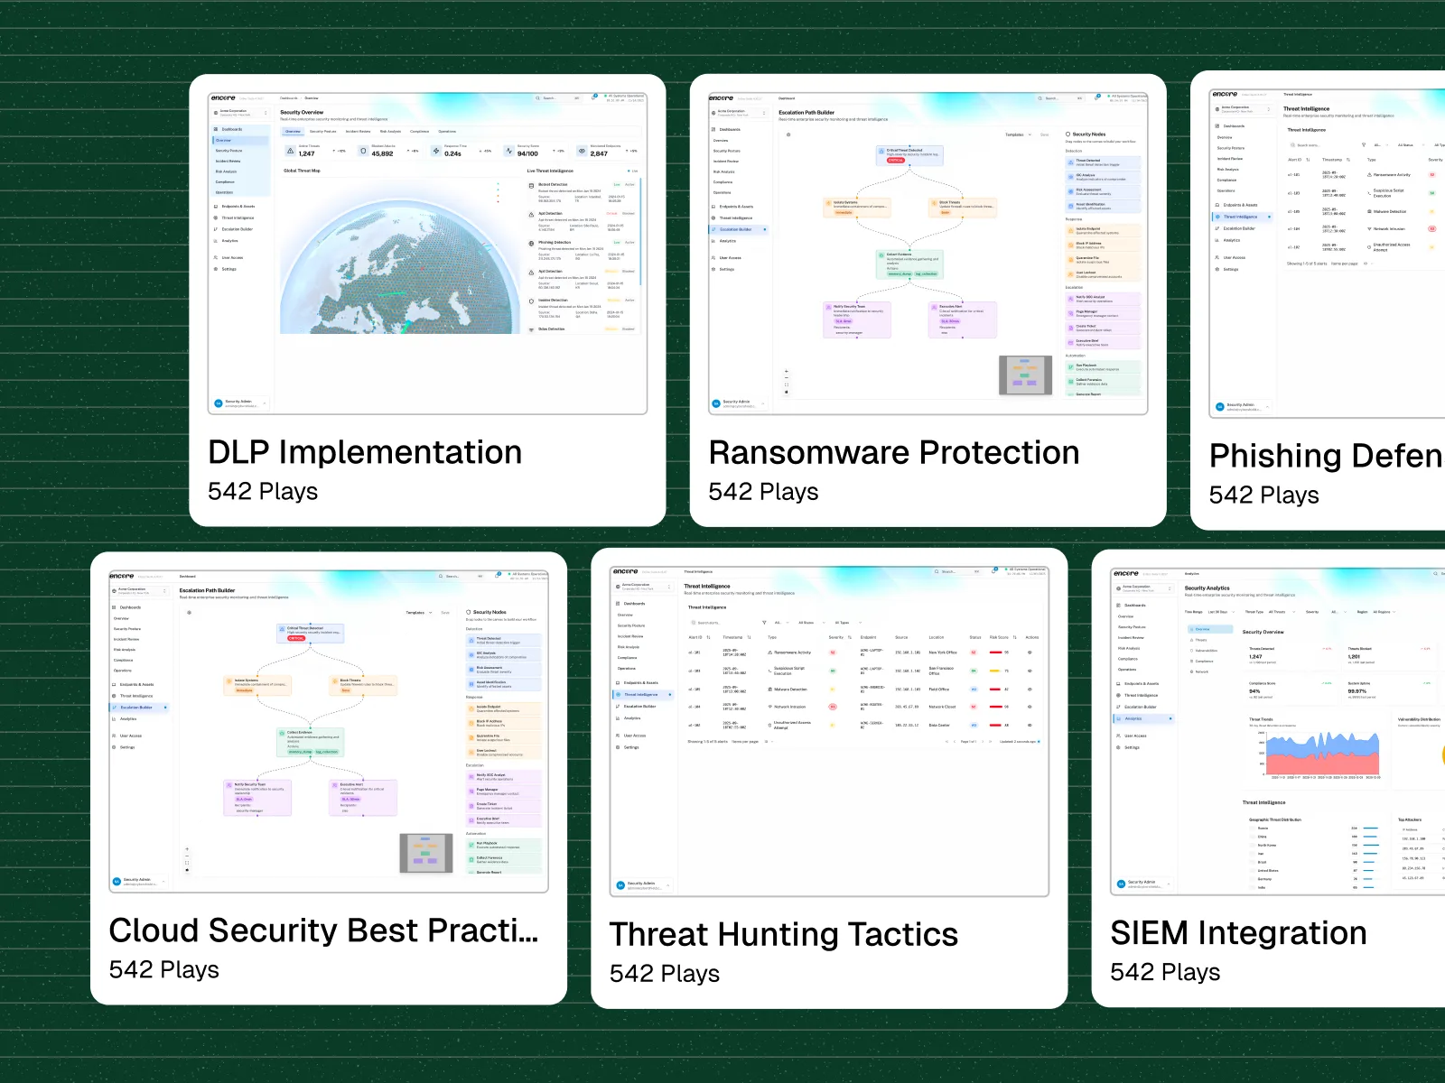
Task: Switch to Operations tab in DLP Implementation
Action: (x=447, y=132)
